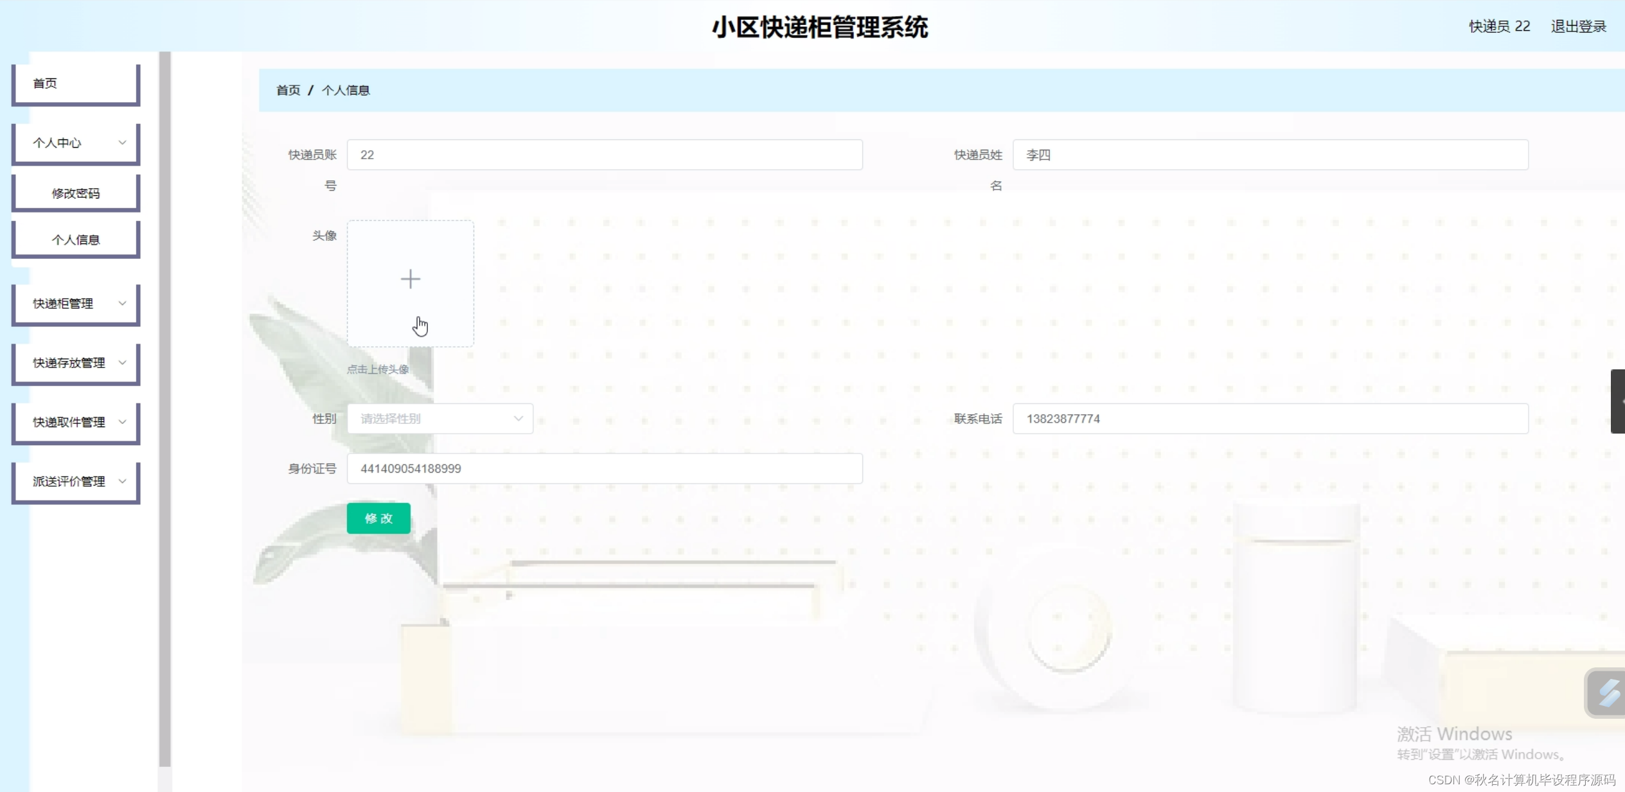Click the floating bird icon at right edge
This screenshot has height=792, width=1625.
point(1607,693)
